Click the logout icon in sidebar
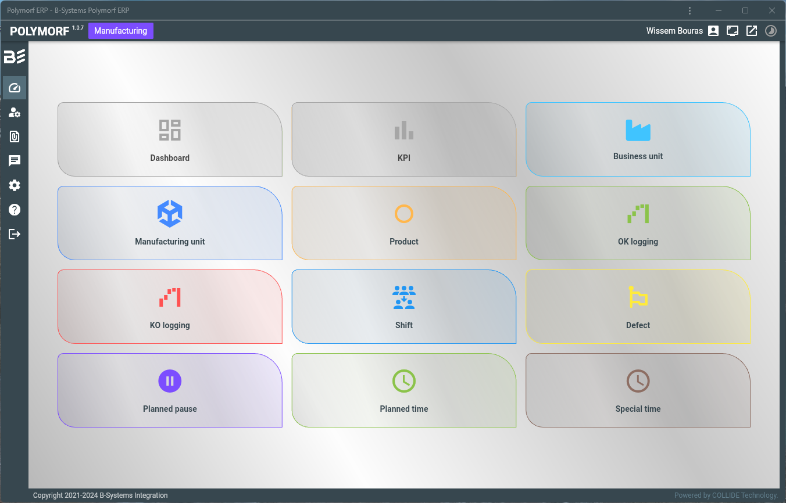The height and width of the screenshot is (503, 786). (15, 234)
